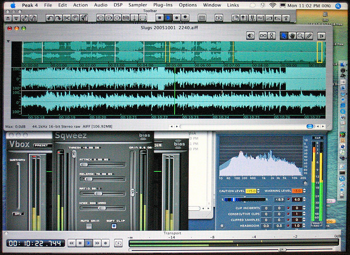350x255 pixels.
Task: Click the Zoom Out minus icon in Toolbar
Action: (101, 18)
